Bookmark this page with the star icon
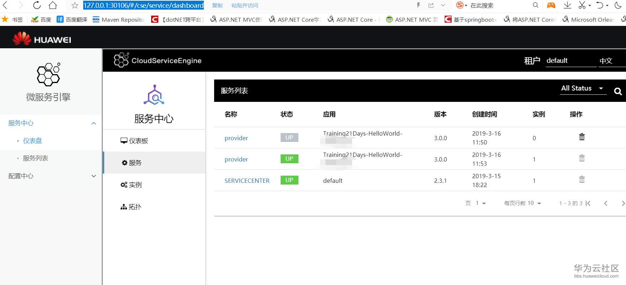626x285 pixels. click(75, 5)
